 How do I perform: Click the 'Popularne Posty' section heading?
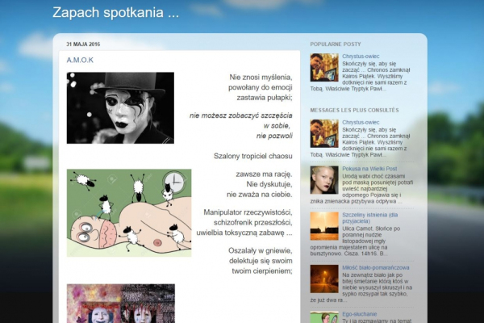tap(334, 43)
